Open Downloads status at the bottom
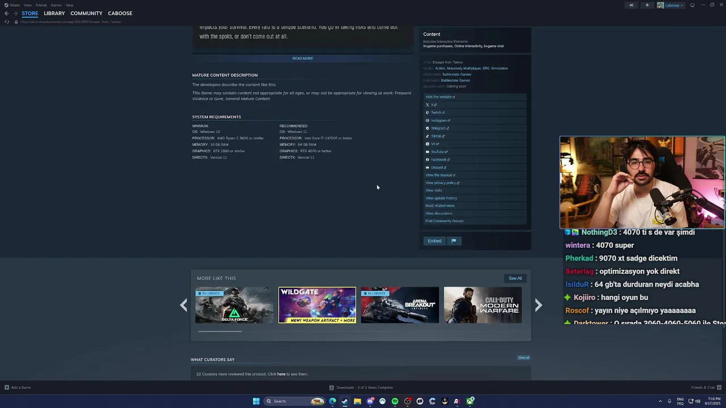Screen dimensions: 726x408 (361, 388)
